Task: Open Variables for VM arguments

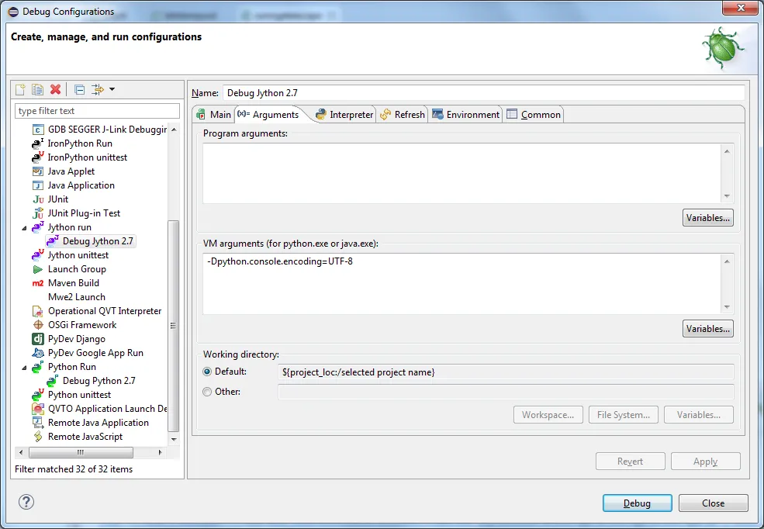Action: [708, 329]
